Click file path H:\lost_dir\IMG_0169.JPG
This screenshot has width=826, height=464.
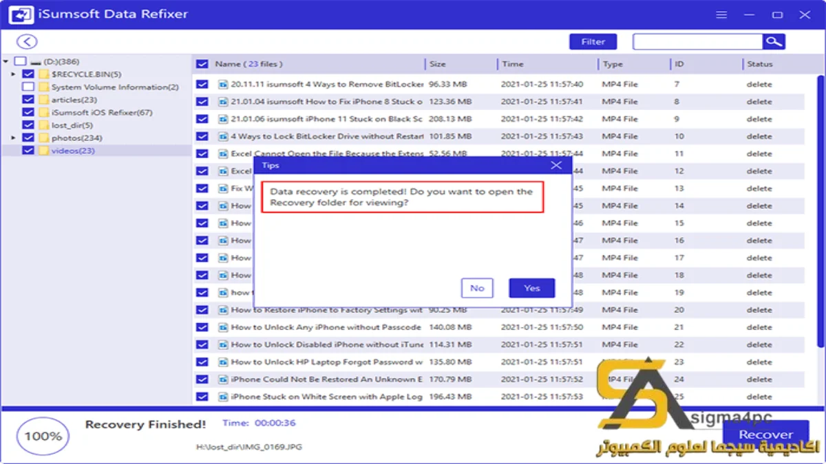tap(248, 447)
